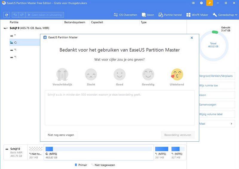Click the Schijf 0 drive icon in partition list
The image size is (239, 169).
tap(6, 28)
